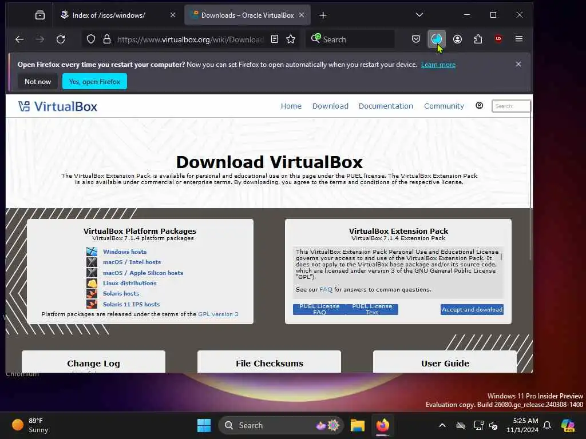Expand the list-all-tabs dropdown arrow
586x439 pixels.
[x=419, y=15]
